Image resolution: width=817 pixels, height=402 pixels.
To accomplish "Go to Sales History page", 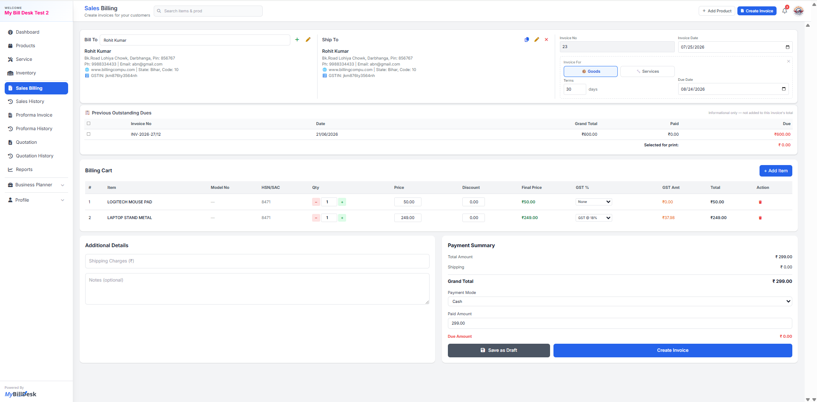I will point(36,102).
